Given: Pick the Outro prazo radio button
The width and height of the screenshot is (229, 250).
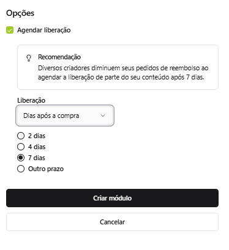Looking at the screenshot, I should point(21,169).
